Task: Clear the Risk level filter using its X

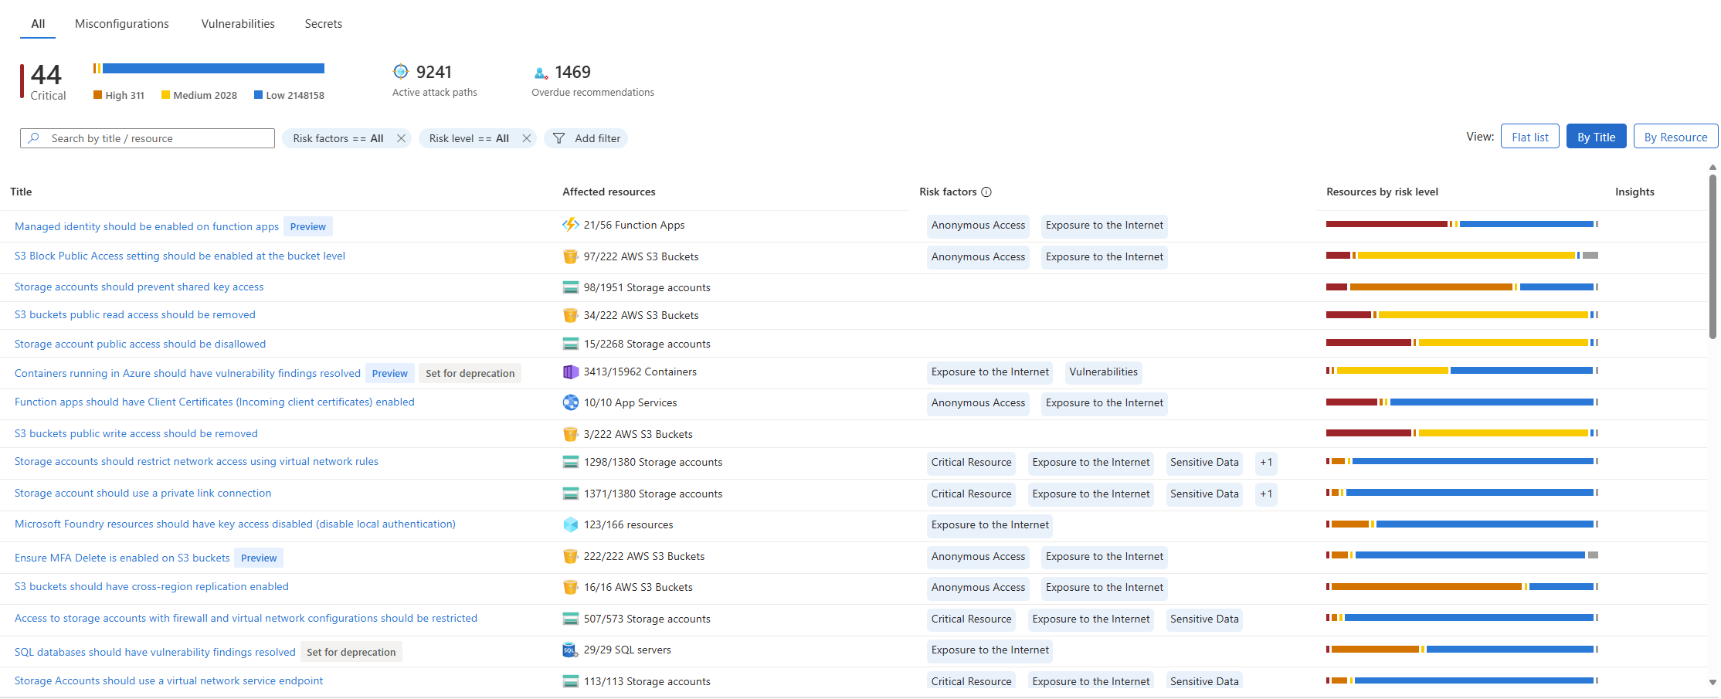Action: 527,138
